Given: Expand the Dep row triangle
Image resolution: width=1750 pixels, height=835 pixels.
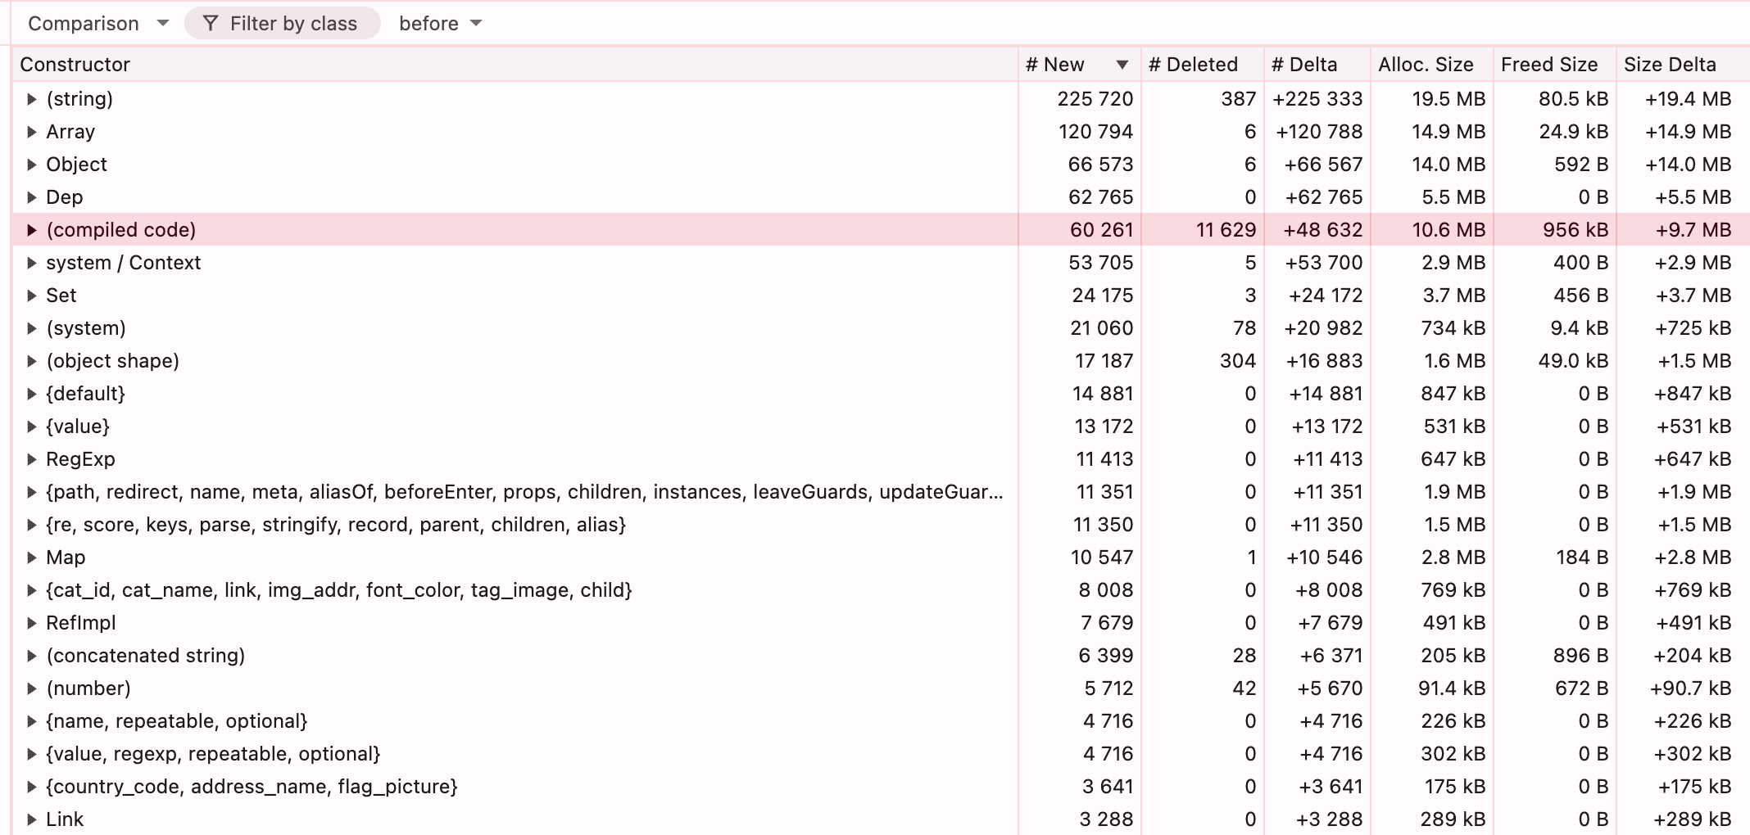Looking at the screenshot, I should point(31,197).
